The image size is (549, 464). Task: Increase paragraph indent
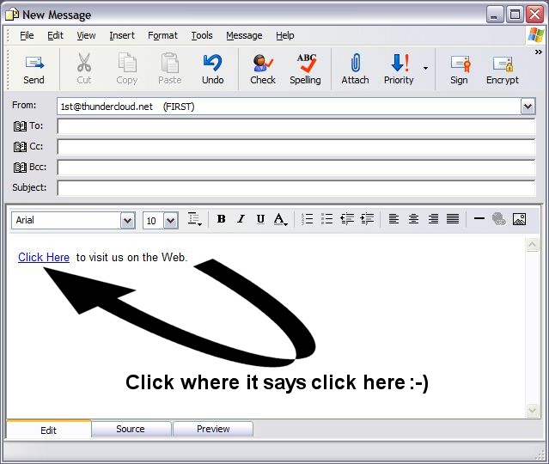367,219
